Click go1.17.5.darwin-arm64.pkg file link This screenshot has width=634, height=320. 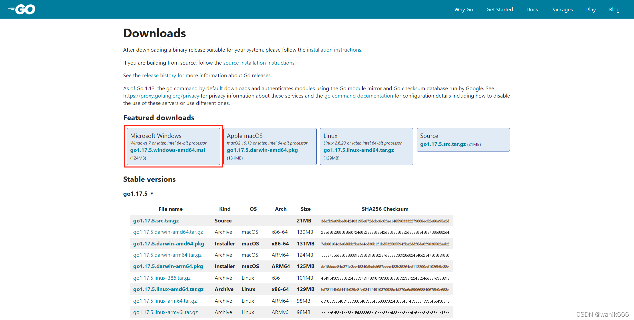tap(168, 266)
